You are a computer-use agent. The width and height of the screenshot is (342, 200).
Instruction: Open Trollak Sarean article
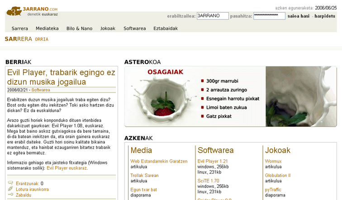coord(144,176)
